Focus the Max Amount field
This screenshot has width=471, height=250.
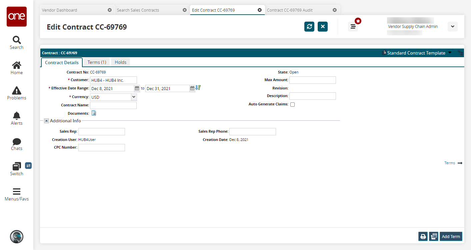(313, 80)
